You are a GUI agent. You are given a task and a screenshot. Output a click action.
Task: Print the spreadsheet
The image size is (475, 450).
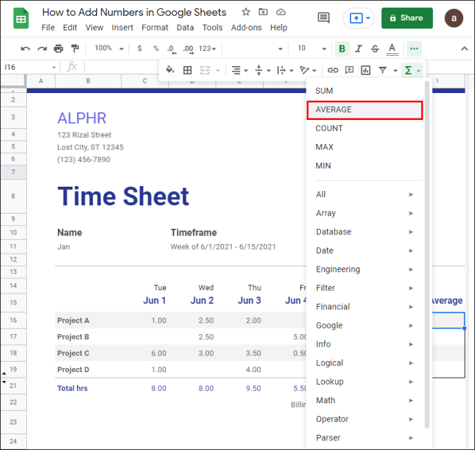click(59, 48)
